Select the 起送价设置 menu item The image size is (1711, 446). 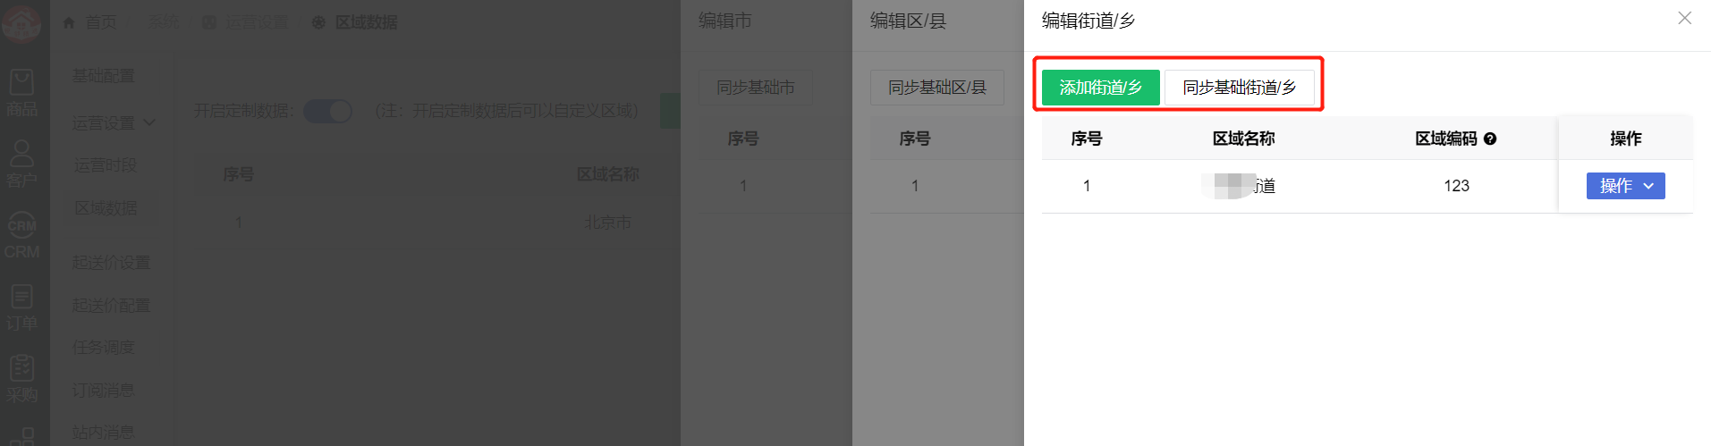click(111, 263)
